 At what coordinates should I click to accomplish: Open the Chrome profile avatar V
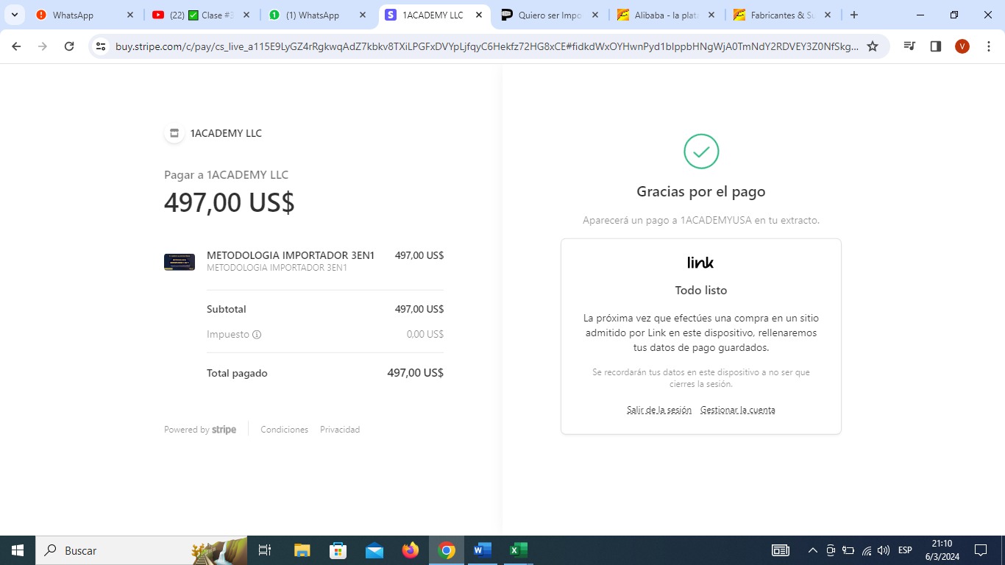click(x=962, y=46)
